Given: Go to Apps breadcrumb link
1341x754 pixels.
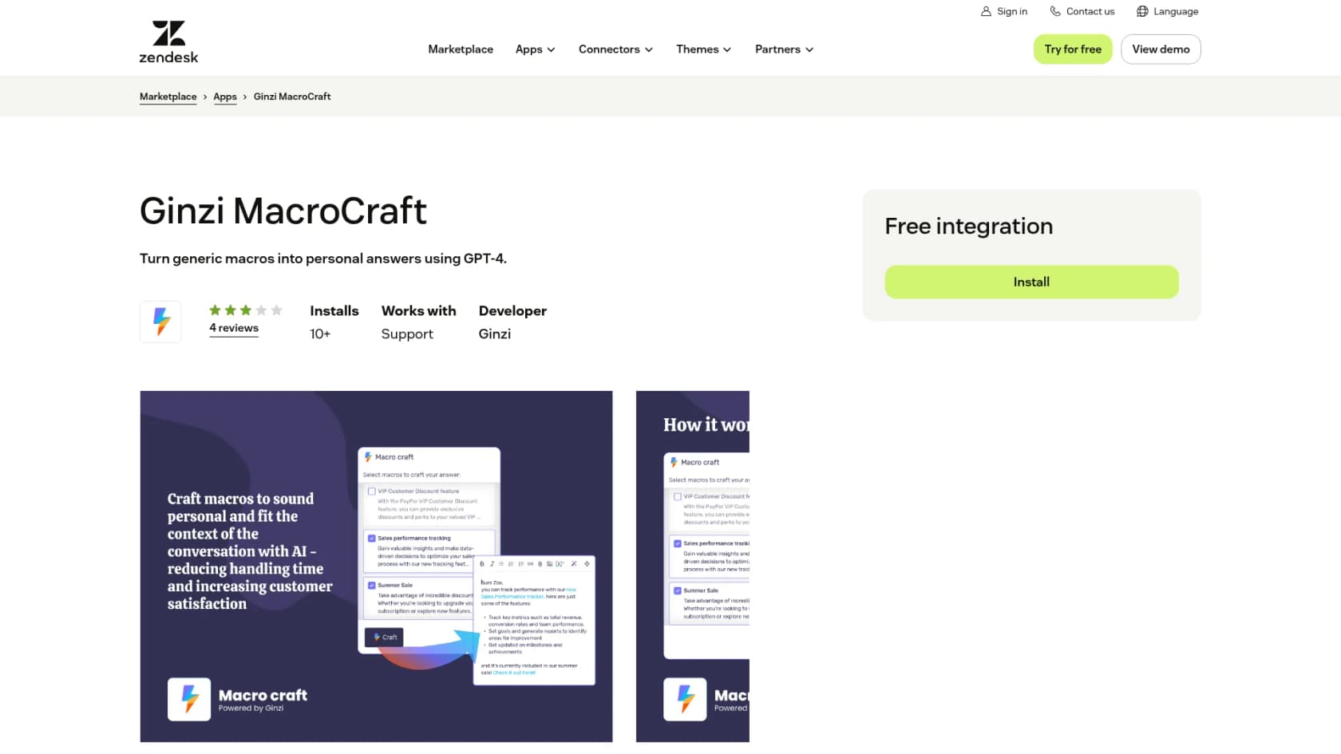Looking at the screenshot, I should 225,97.
